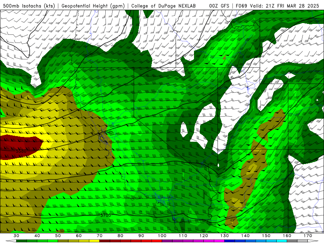The width and height of the screenshot is (324, 243).
Task: Click the 'Geopotential Height (gpm)' header text
Action: pos(93,6)
